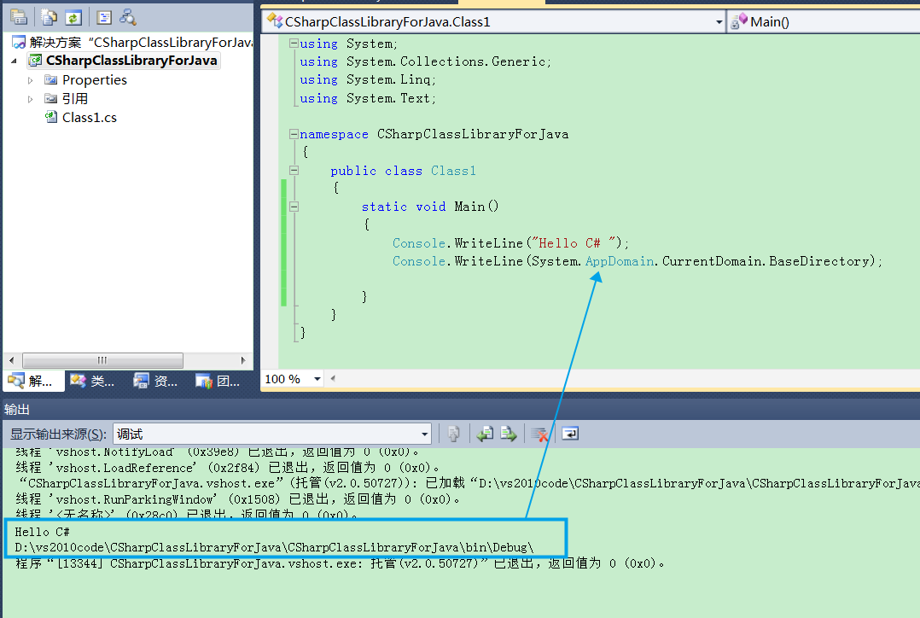Switch to the 类 (Class View) tab
This screenshot has height=618, width=920.
[92, 381]
